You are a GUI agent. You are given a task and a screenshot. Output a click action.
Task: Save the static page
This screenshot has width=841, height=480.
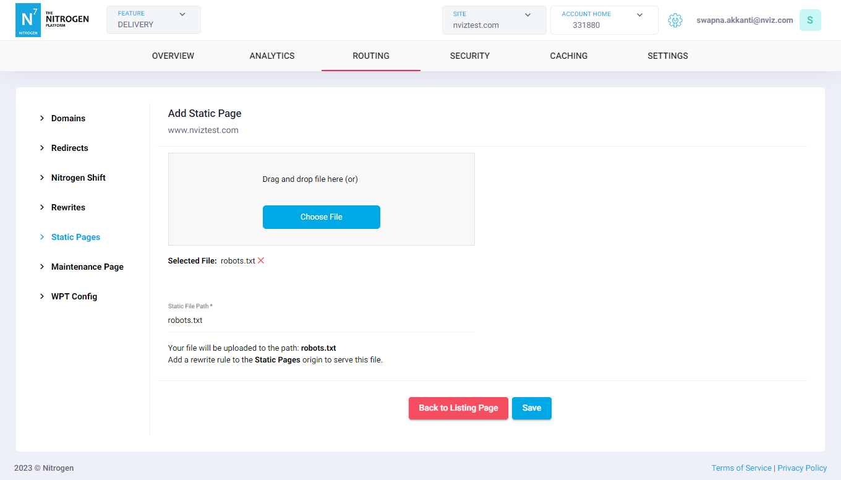point(531,408)
